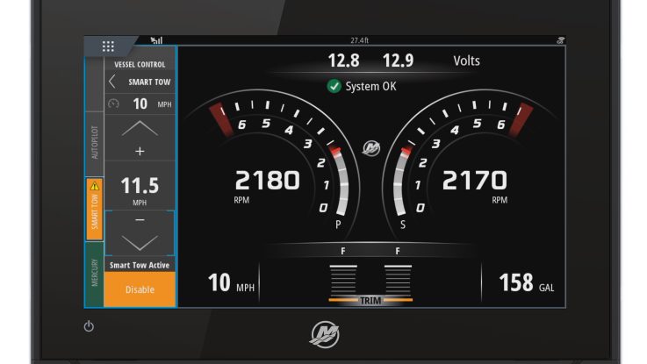Click the port engine 2180 RPM readout

click(x=267, y=182)
